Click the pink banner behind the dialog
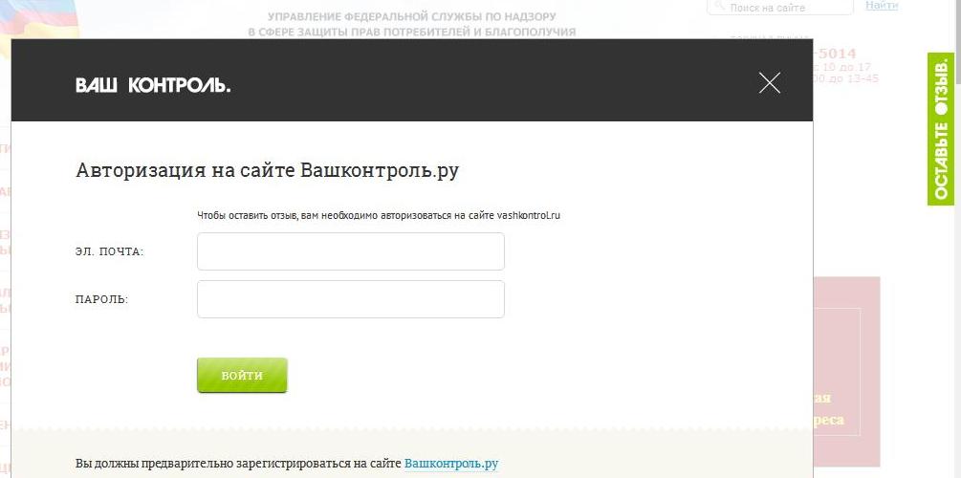 click(846, 371)
